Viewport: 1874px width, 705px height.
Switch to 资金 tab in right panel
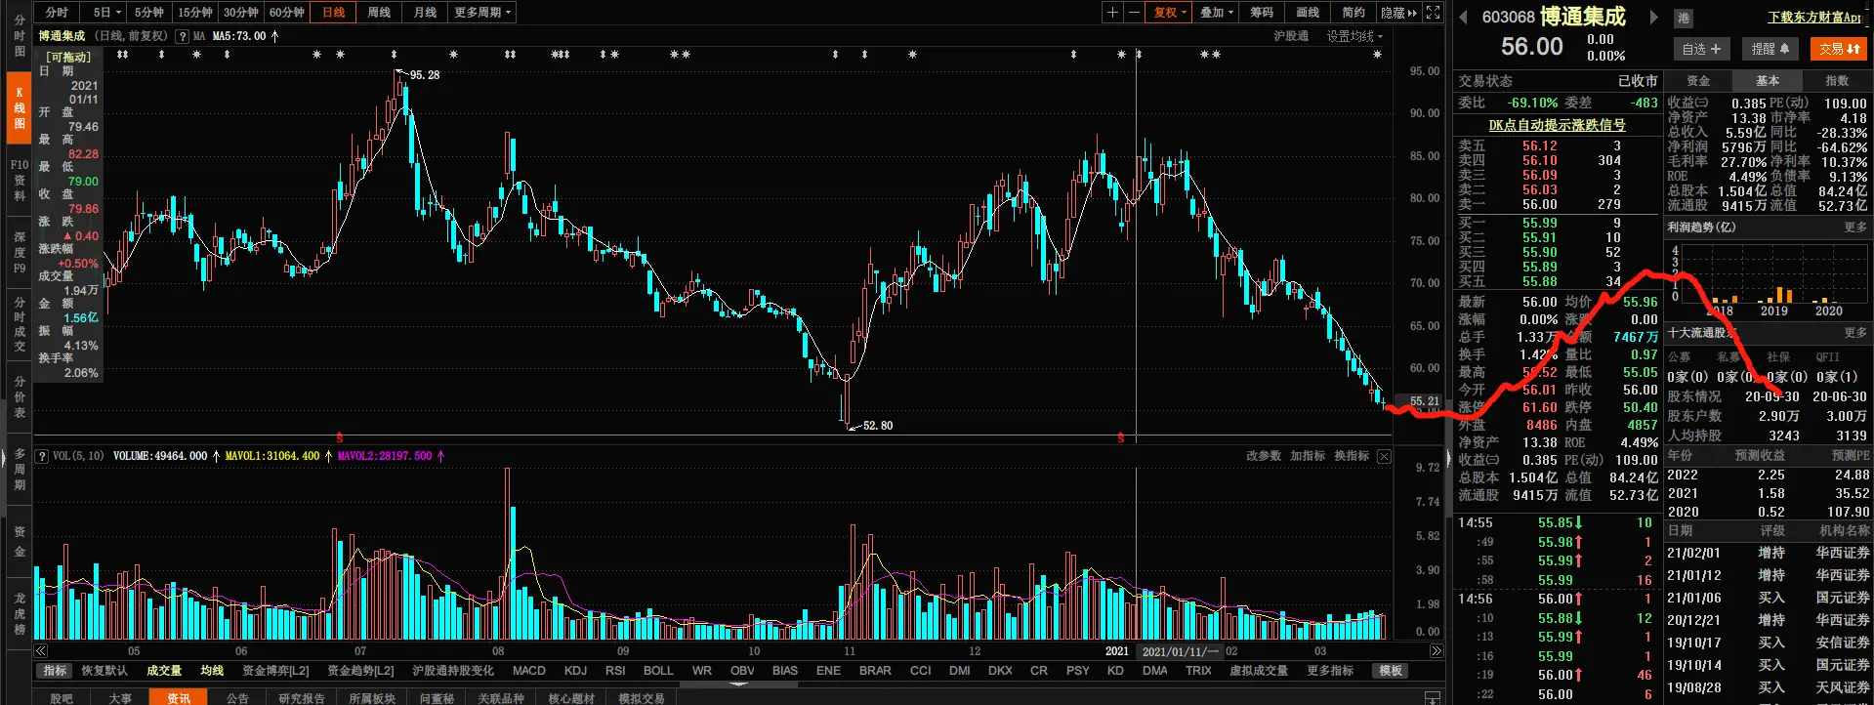pyautogui.click(x=1698, y=81)
